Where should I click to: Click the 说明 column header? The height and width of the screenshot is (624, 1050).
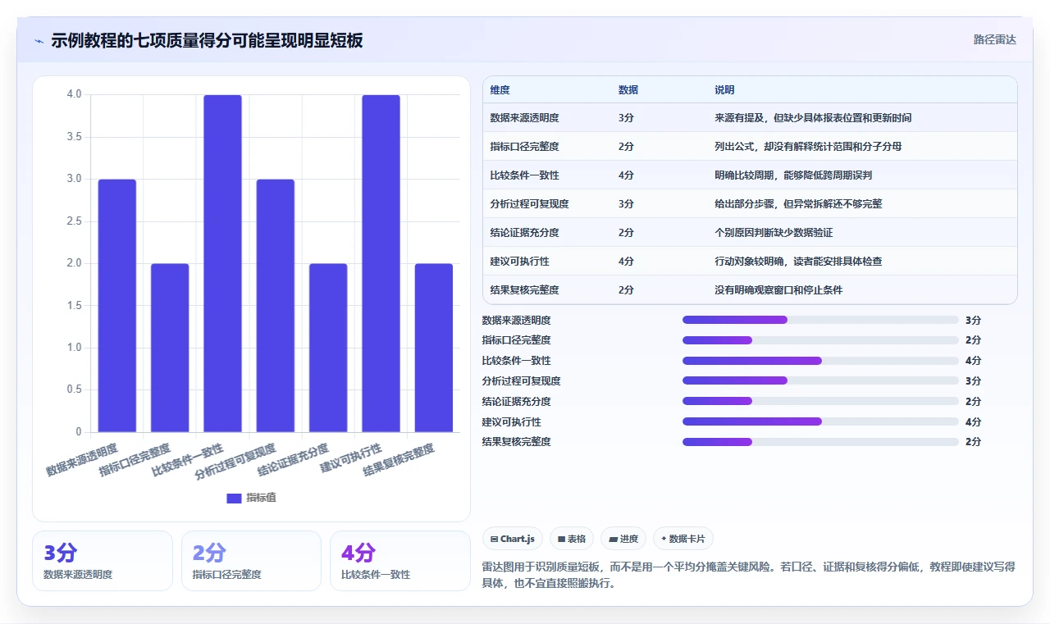(724, 90)
